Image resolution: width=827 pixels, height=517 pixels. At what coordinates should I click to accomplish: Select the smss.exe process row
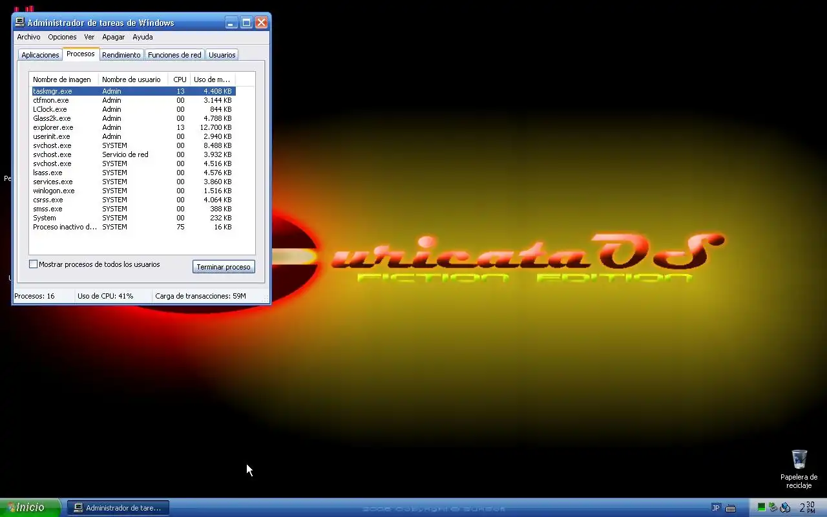(x=133, y=209)
